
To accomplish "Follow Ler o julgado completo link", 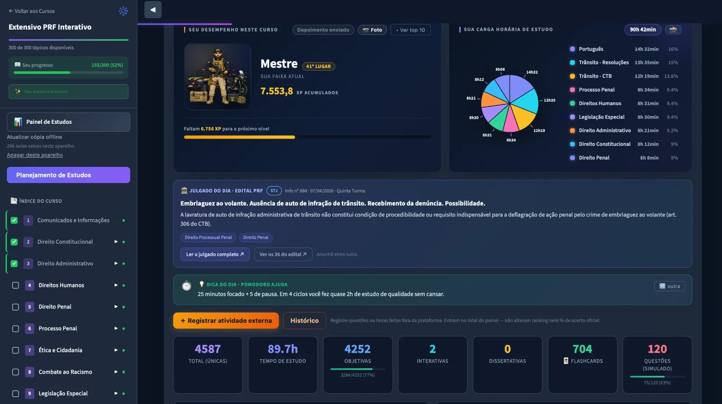I will [x=215, y=255].
